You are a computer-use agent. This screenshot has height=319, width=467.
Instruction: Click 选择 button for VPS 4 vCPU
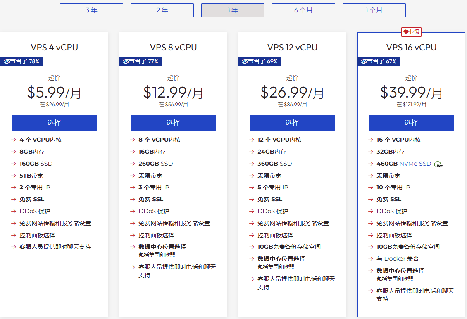click(54, 123)
